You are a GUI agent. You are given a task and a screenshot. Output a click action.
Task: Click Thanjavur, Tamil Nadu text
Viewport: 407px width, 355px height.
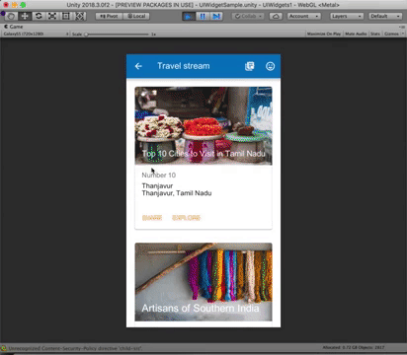[177, 193]
